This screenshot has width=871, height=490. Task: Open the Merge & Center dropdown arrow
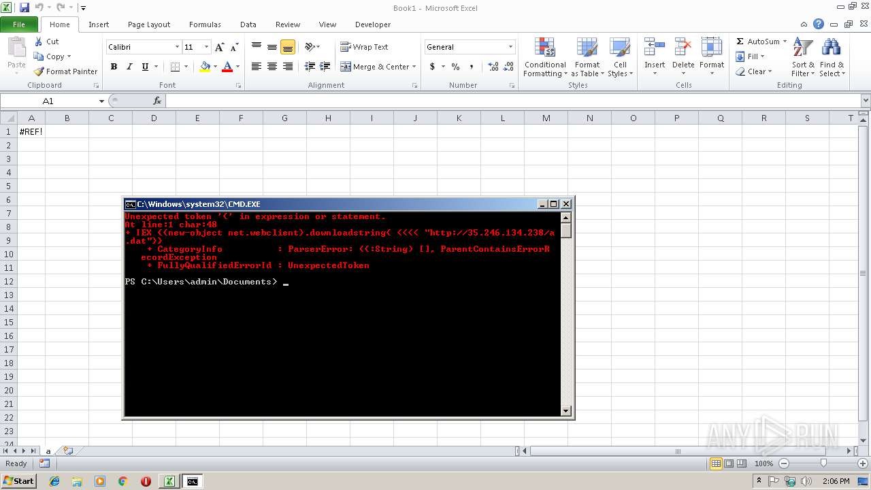pyautogui.click(x=414, y=67)
